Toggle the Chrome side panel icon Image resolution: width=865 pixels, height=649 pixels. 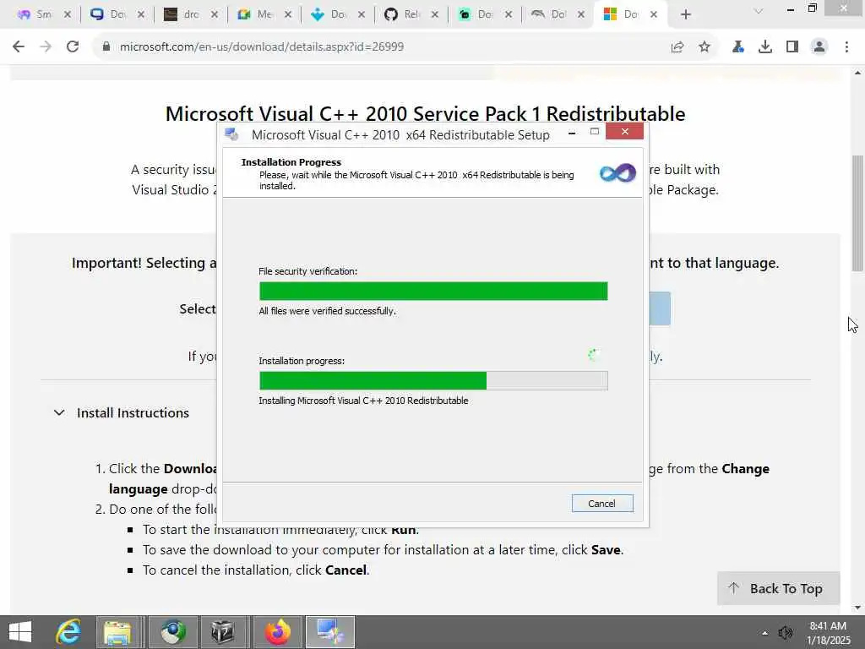click(x=792, y=47)
